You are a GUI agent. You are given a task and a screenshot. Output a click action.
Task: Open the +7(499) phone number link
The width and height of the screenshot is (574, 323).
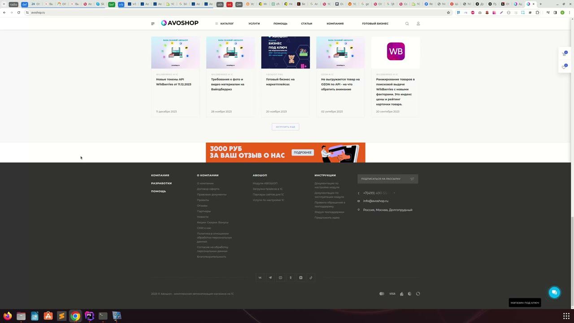click(375, 193)
